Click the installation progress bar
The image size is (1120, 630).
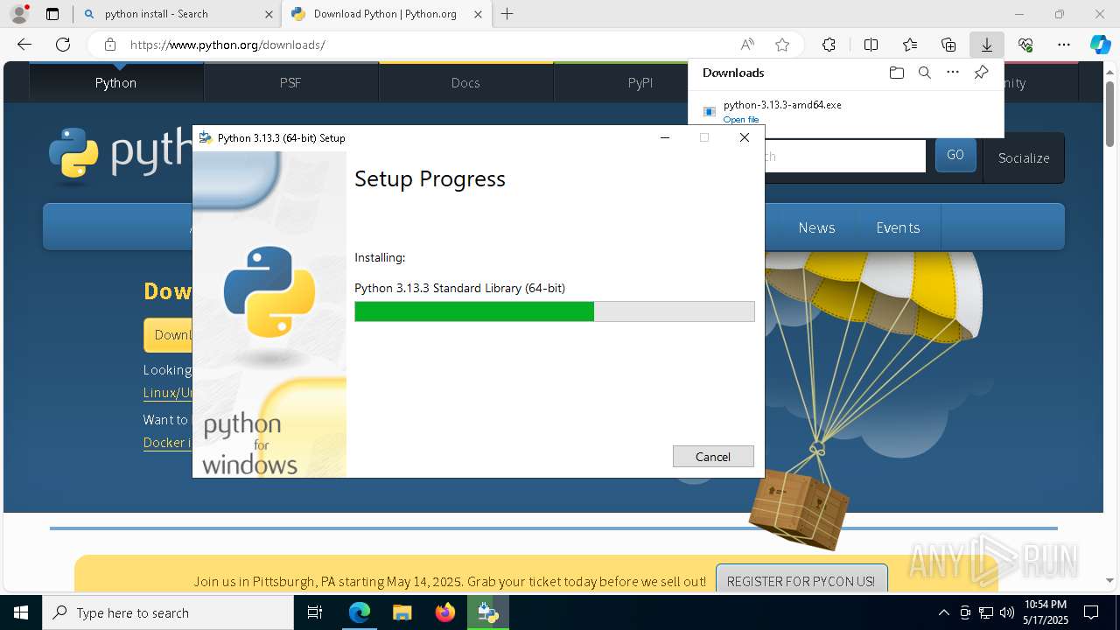click(554, 311)
